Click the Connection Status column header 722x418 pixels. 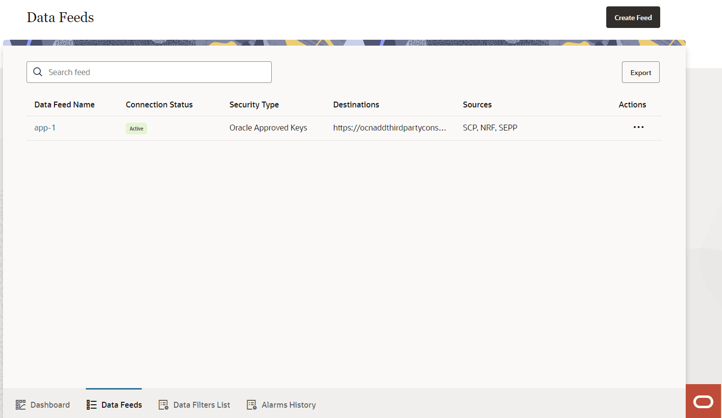[x=159, y=104]
